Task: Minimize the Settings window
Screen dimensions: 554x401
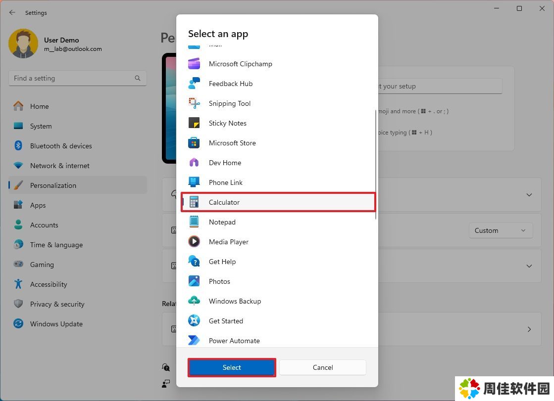Action: [x=497, y=8]
